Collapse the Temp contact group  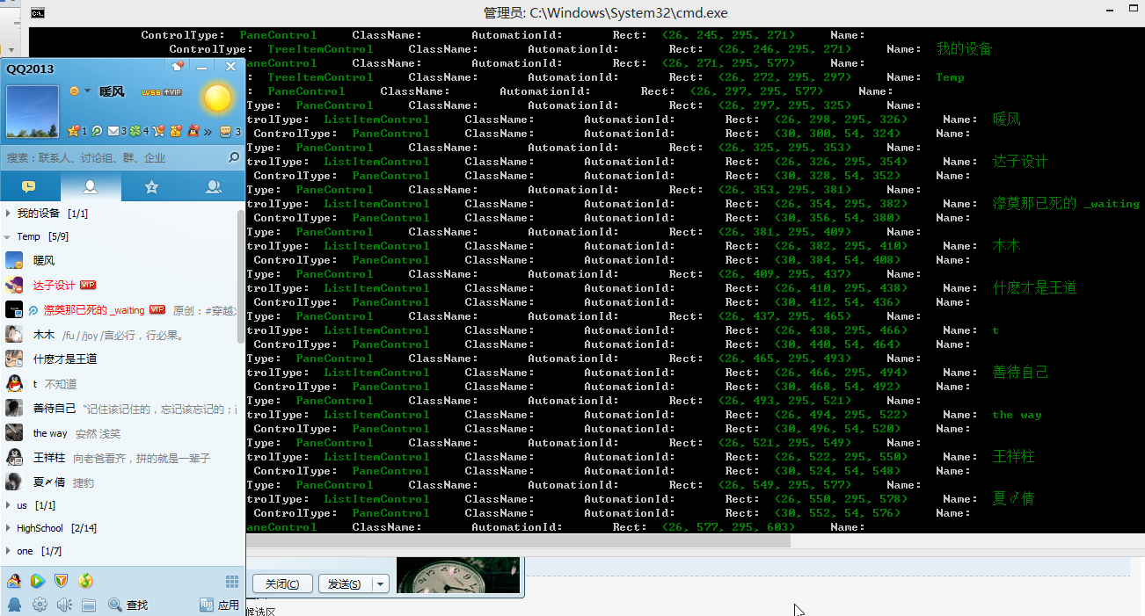click(x=9, y=236)
